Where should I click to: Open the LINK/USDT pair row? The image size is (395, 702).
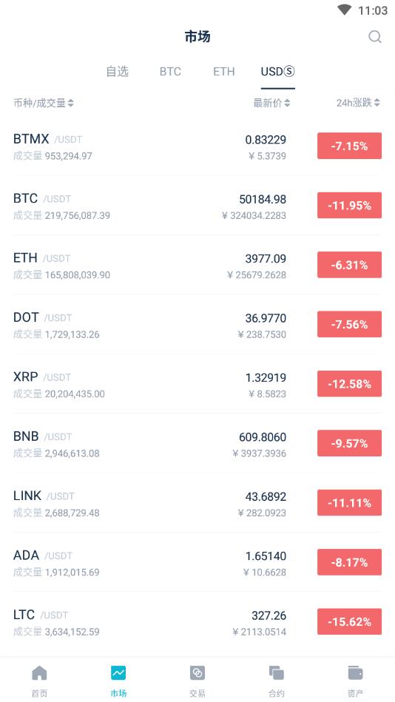tap(197, 503)
